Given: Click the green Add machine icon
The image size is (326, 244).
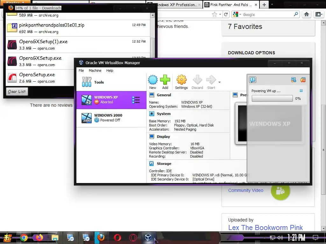Looking at the screenshot, I should pyautogui.click(x=165, y=82).
